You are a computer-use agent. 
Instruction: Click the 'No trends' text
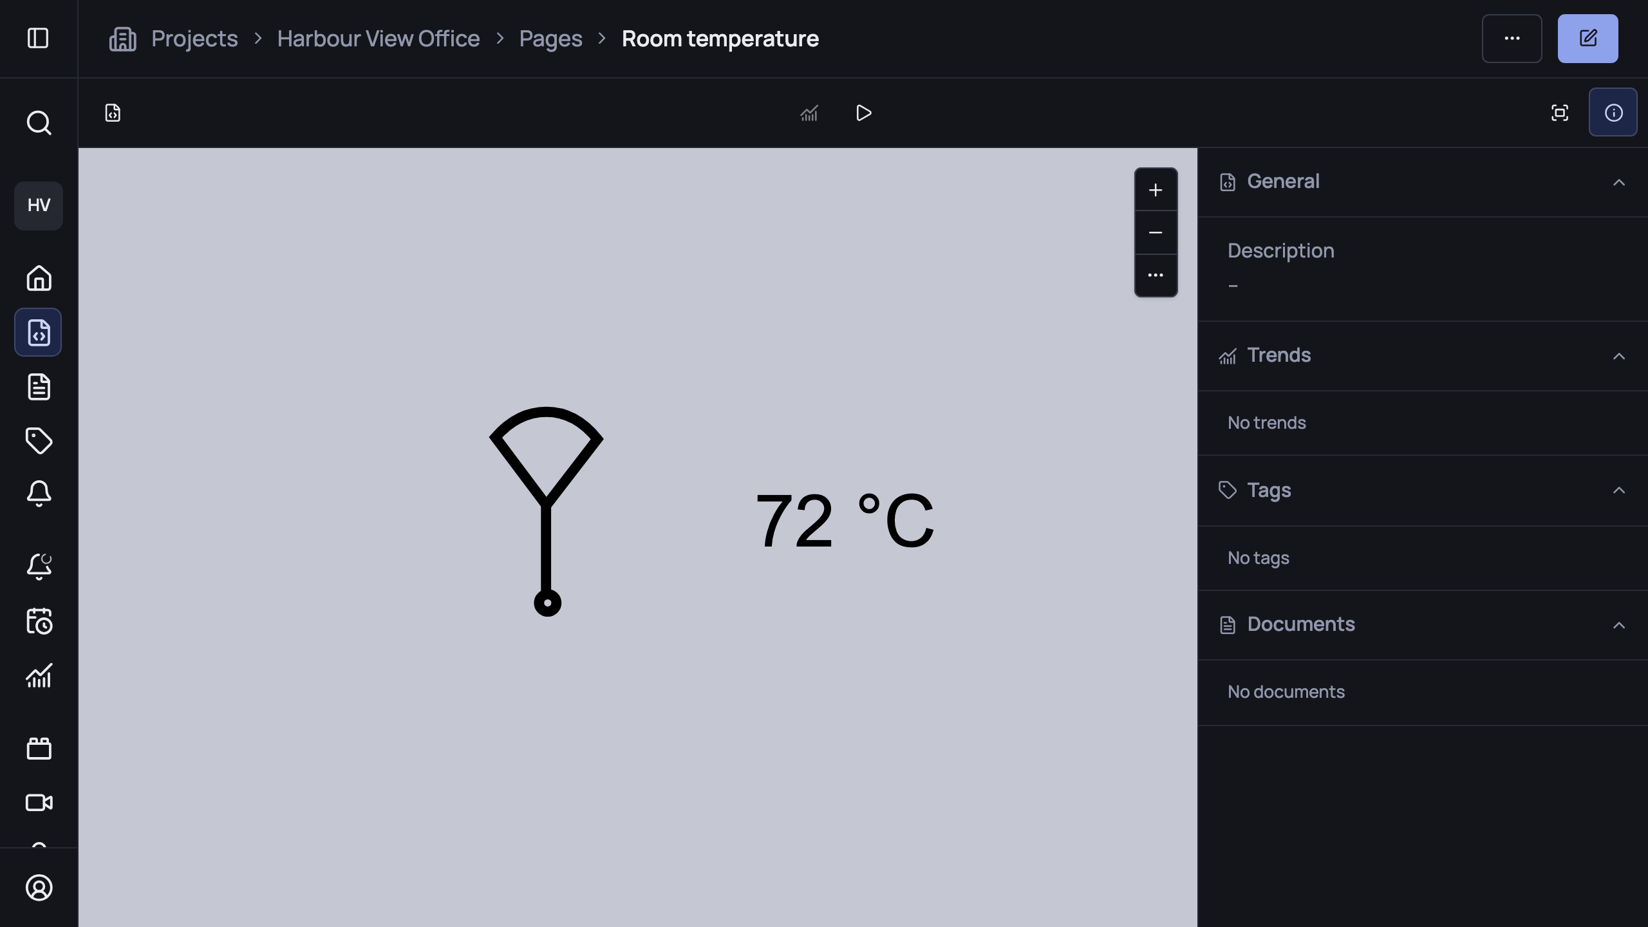[x=1266, y=423]
